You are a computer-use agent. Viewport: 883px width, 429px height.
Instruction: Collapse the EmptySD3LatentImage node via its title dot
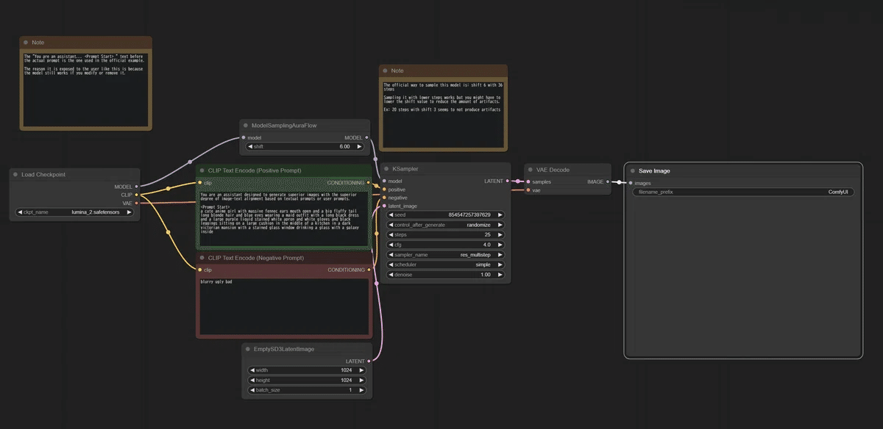point(248,349)
